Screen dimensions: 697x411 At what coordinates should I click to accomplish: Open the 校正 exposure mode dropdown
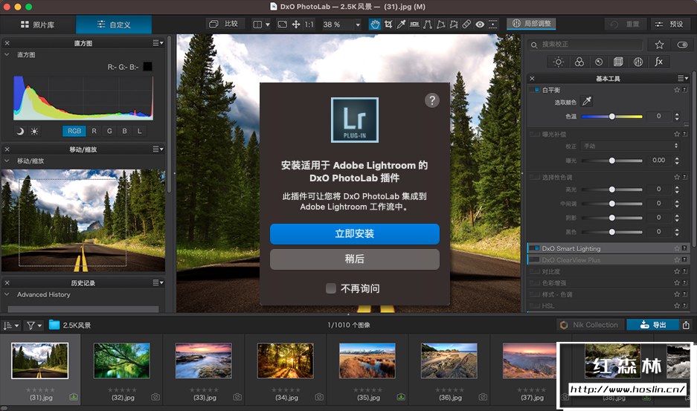[x=630, y=146]
